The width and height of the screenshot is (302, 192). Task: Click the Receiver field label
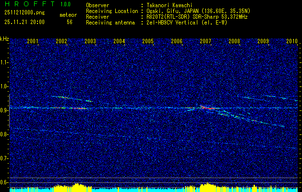tap(97, 17)
